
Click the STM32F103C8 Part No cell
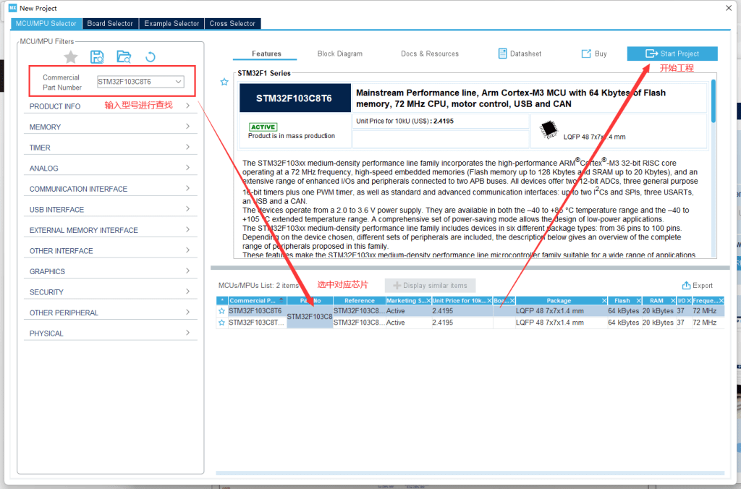[x=310, y=317]
